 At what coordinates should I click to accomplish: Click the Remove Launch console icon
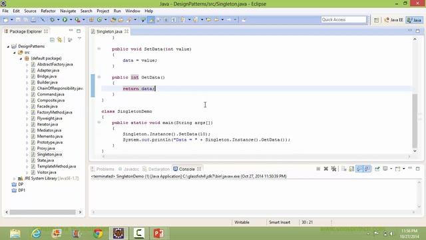325,169
